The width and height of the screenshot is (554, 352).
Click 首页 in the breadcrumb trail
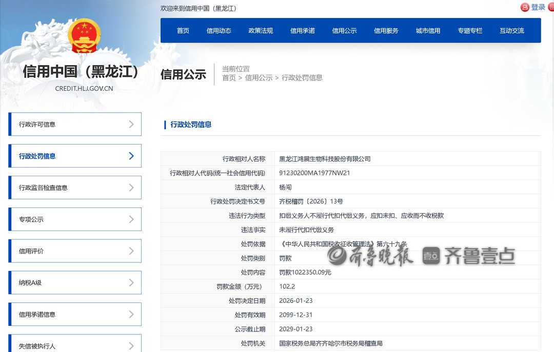pyautogui.click(x=229, y=78)
